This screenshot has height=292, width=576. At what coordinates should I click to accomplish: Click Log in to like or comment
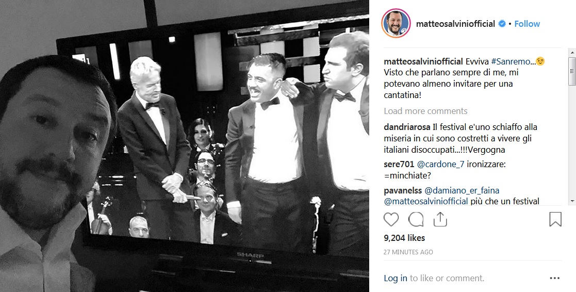click(x=396, y=279)
